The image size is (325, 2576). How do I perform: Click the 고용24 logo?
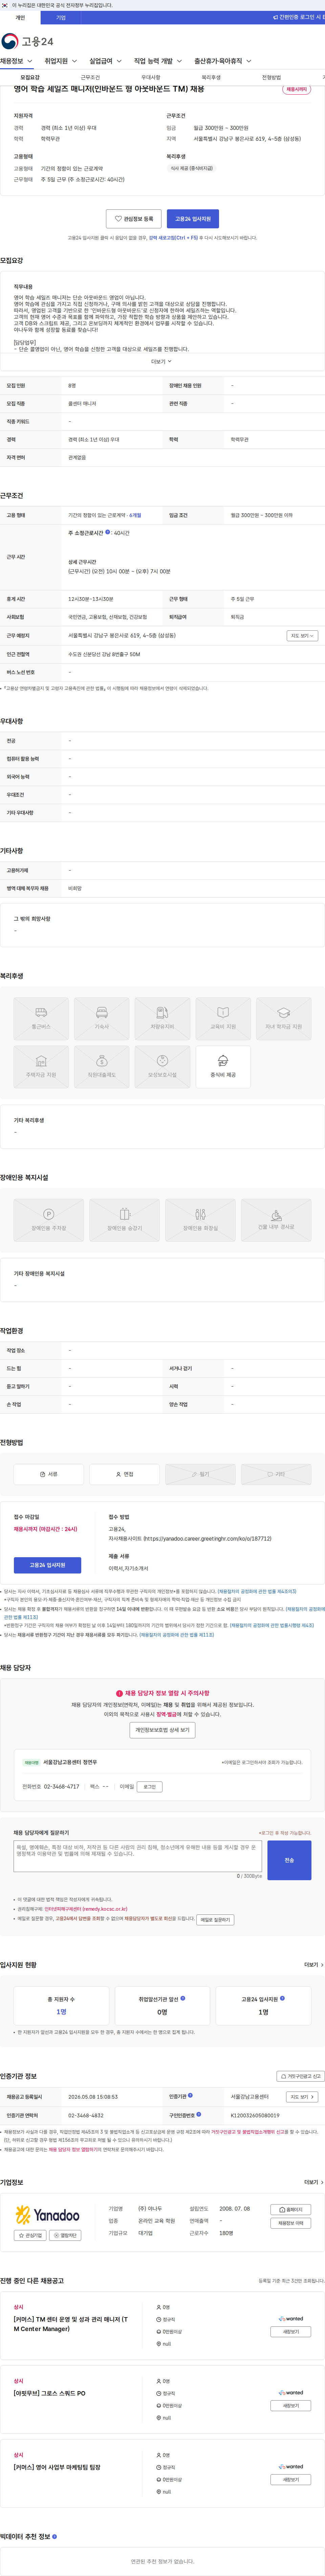coord(27,41)
